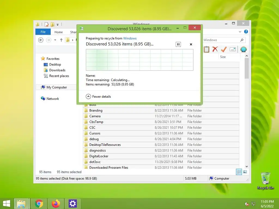Switch to the Home ribbon tab
Viewport: 279px width, 209px height.
(59, 32)
